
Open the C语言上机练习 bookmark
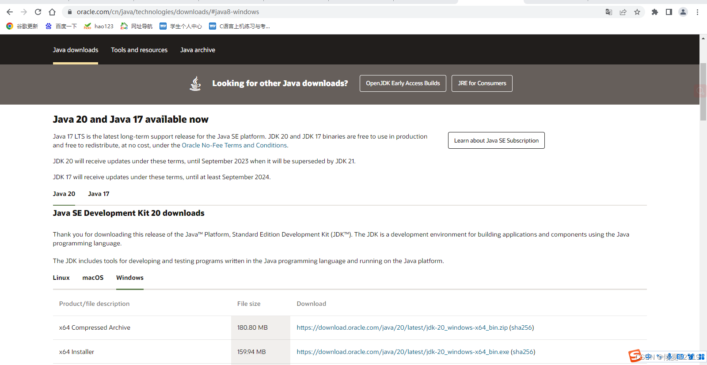pos(239,26)
